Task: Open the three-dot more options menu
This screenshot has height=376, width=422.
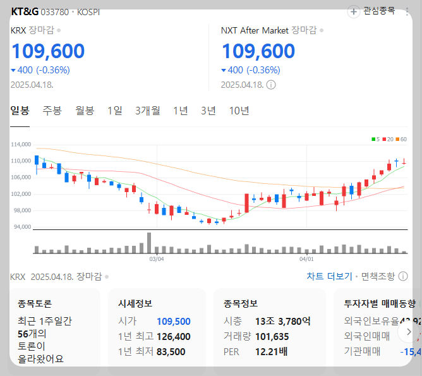Action: point(407,11)
